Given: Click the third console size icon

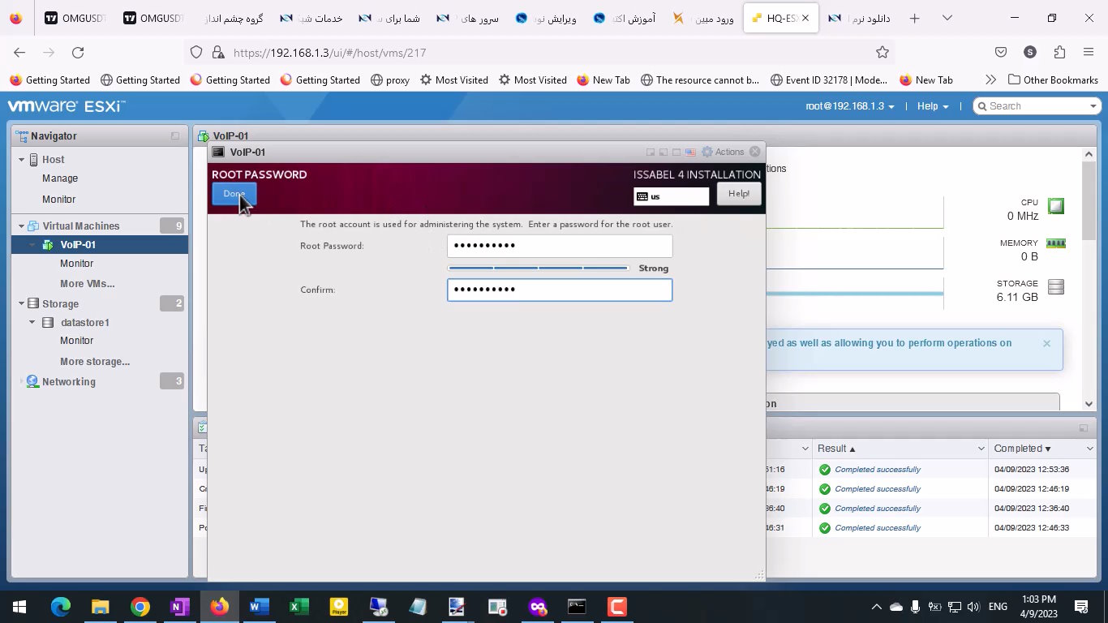Looking at the screenshot, I should 676,152.
